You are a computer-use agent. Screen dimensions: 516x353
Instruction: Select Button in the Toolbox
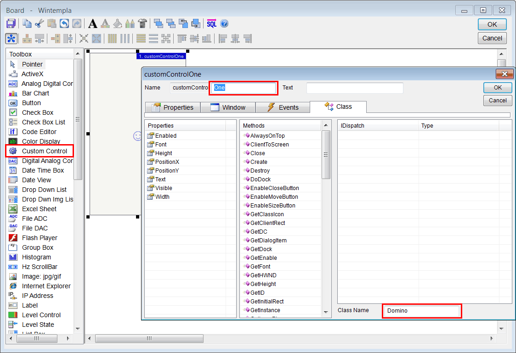31,103
